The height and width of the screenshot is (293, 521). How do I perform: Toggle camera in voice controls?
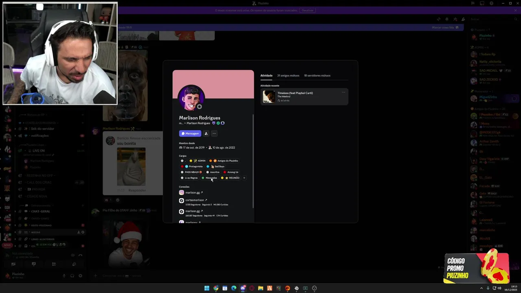pyautogui.click(x=13, y=264)
